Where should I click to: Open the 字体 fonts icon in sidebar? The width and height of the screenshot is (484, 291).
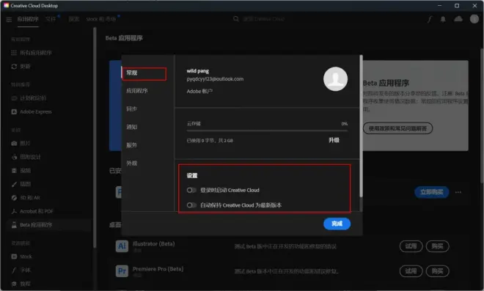pyautogui.click(x=14, y=270)
